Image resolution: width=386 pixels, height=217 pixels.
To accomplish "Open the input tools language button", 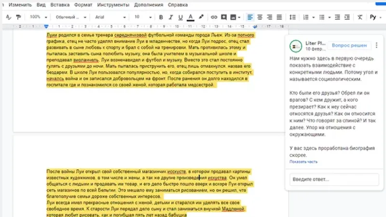I will point(373,17).
